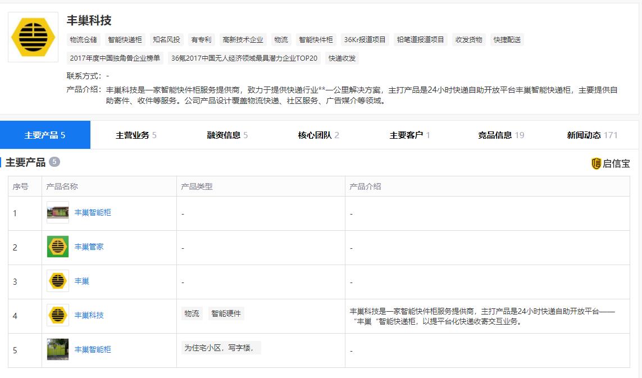Click the 产品名称 column header
This screenshot has height=378, width=642.
click(x=62, y=186)
